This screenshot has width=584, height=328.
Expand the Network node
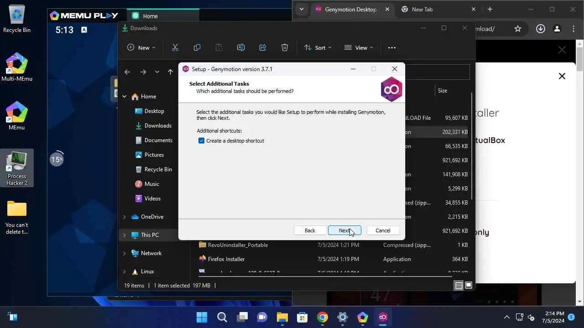[124, 253]
